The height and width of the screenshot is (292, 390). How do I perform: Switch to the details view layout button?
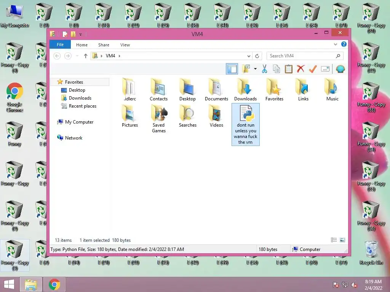pyautogui.click(x=334, y=240)
